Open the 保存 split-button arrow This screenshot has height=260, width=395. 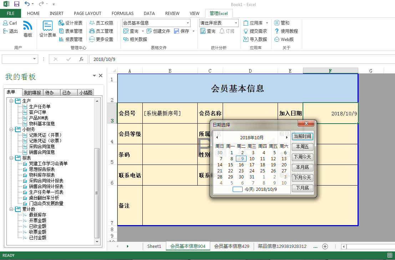[193, 31]
